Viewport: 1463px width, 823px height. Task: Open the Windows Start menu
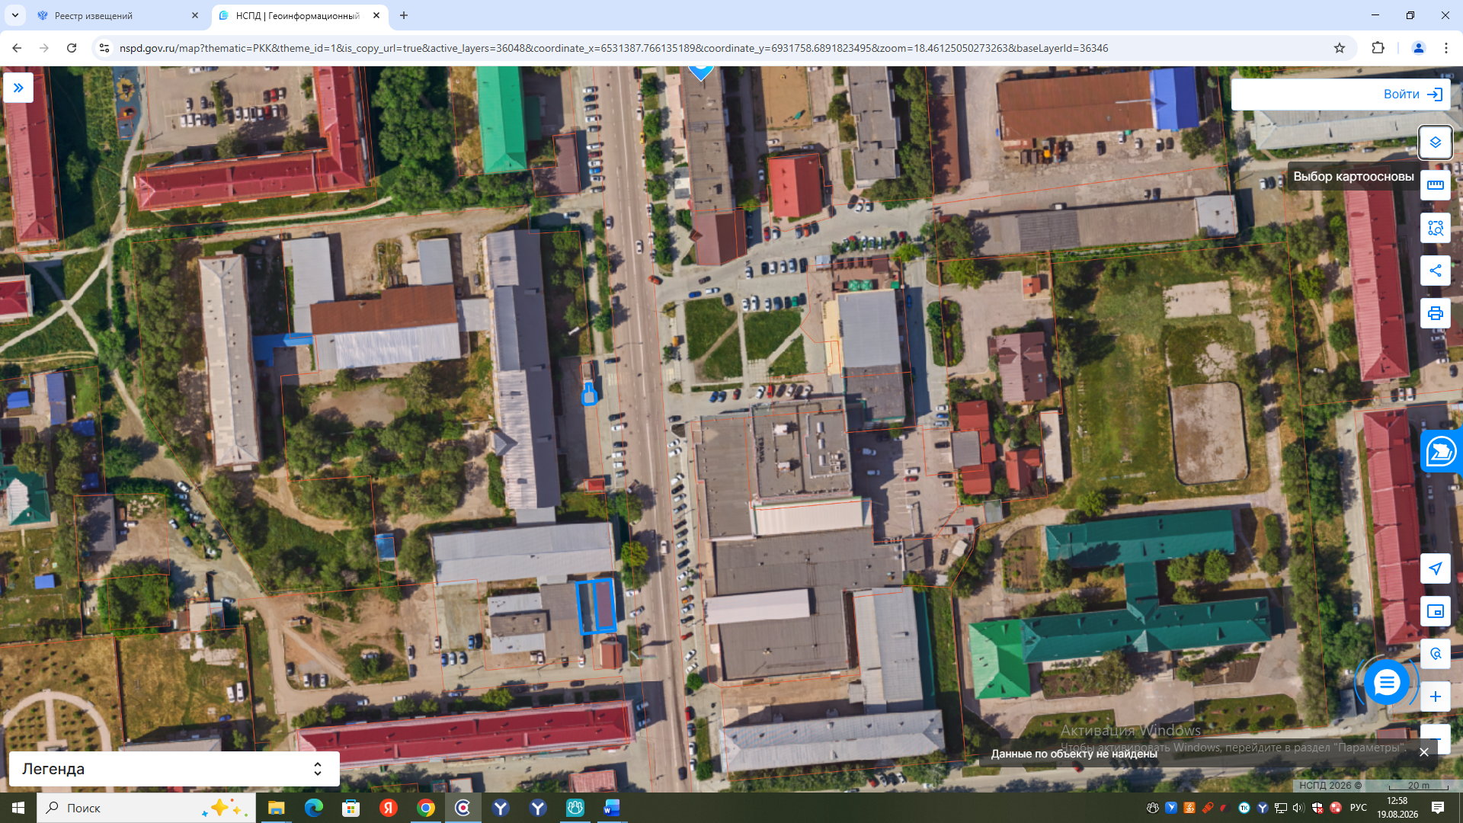[18, 808]
